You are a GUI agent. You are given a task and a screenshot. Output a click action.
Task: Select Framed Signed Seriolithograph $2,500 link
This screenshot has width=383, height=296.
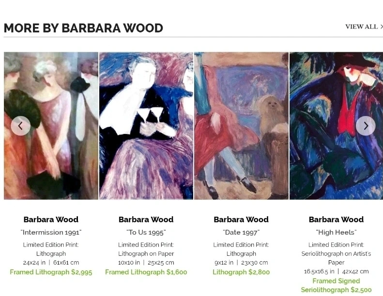[336, 285]
